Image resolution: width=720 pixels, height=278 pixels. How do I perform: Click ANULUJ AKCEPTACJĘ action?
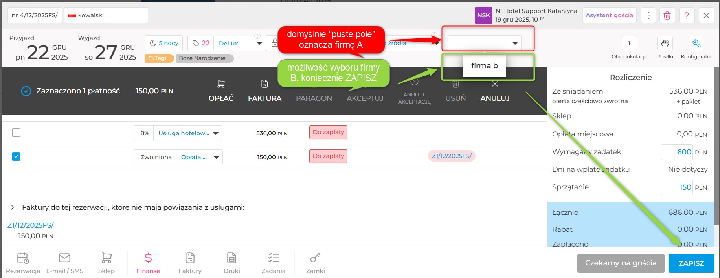[x=414, y=92]
